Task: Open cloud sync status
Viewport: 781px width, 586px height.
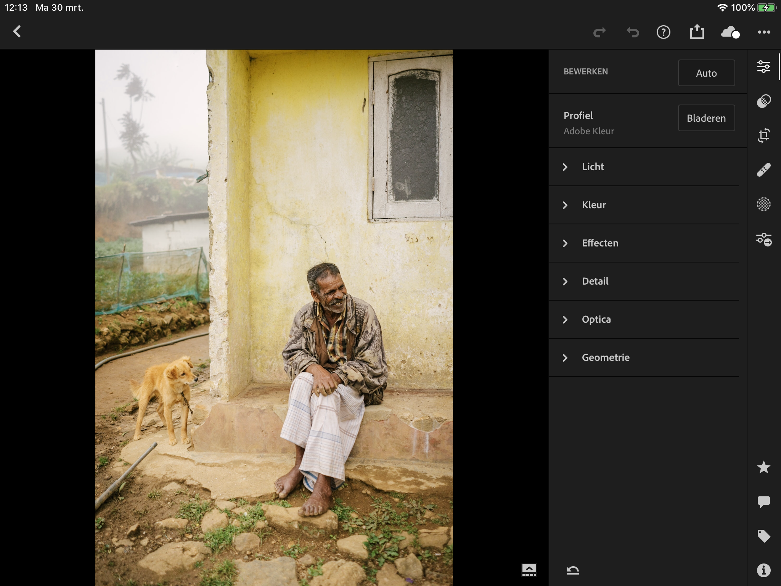Action: click(730, 32)
